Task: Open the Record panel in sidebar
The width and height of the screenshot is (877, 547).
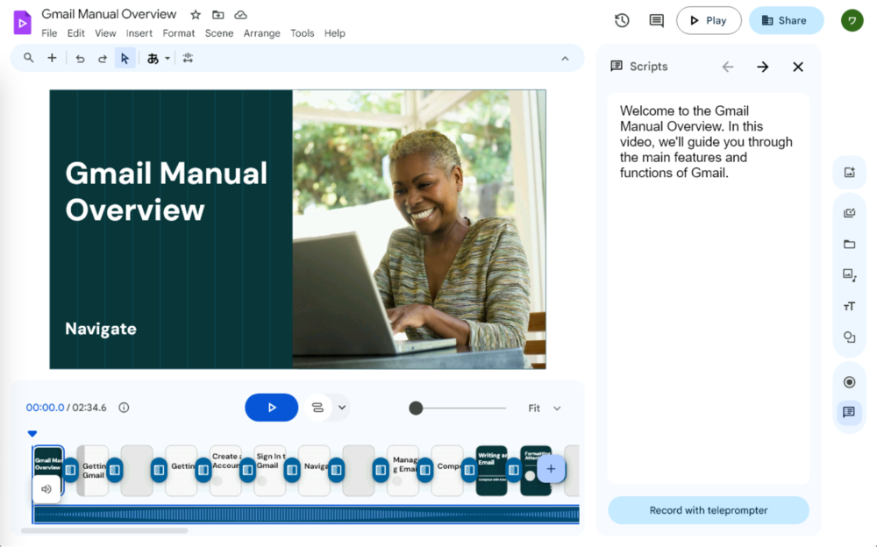Action: [849, 382]
